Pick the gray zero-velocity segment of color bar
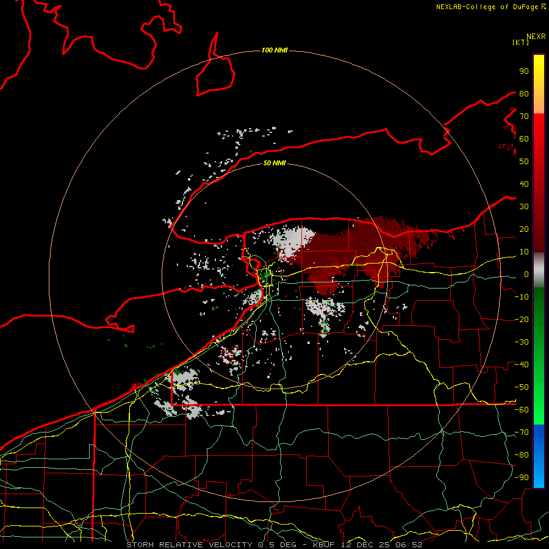The width and height of the screenshot is (549, 549). point(539,270)
